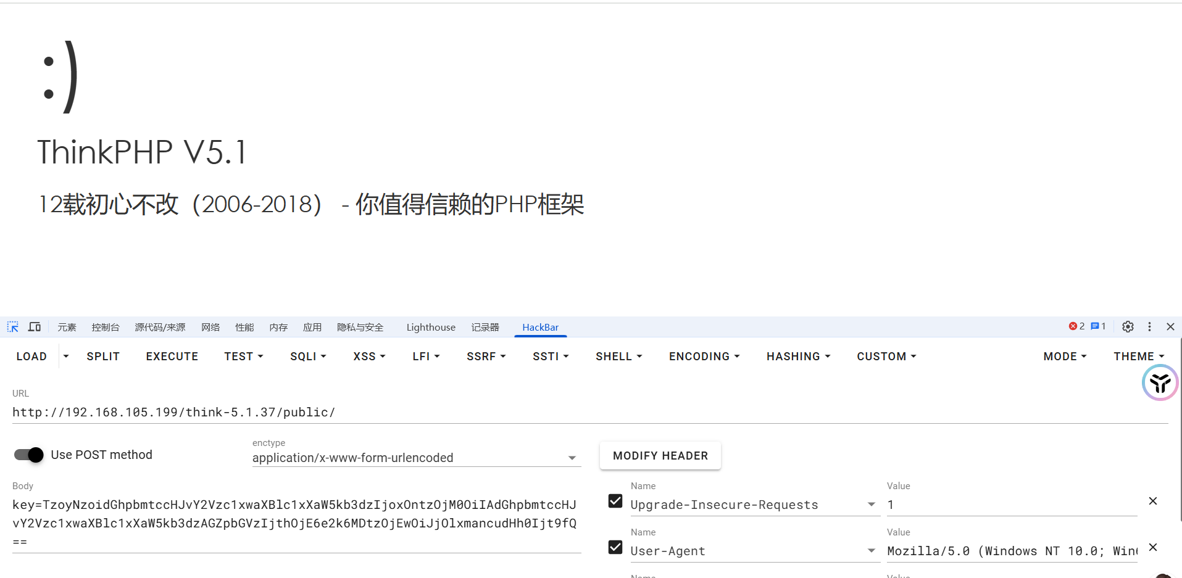Switch to the 元素 tab
Viewport: 1182px width, 578px height.
point(67,327)
